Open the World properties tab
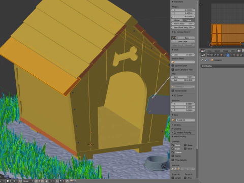Viewport: 244px width, 183px height. (x=218, y=55)
